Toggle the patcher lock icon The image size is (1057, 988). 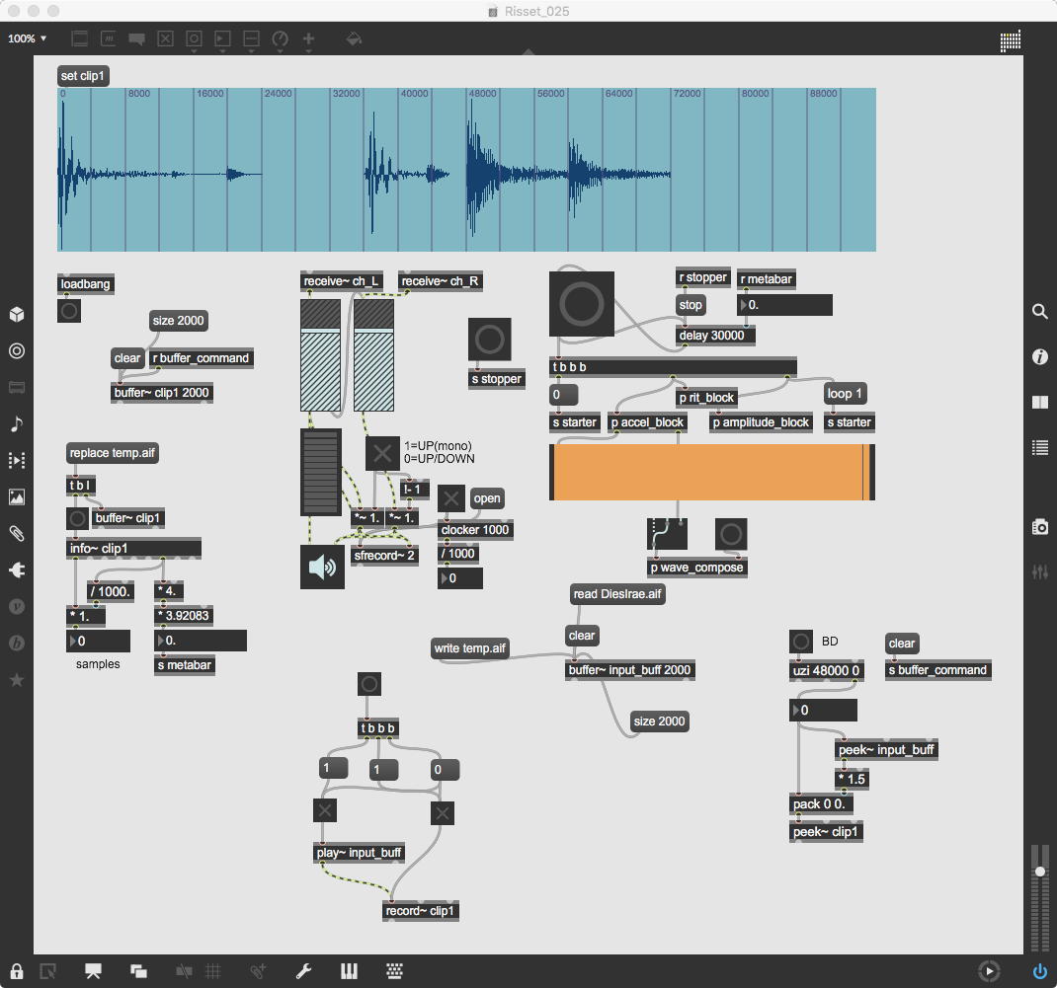pyautogui.click(x=17, y=971)
